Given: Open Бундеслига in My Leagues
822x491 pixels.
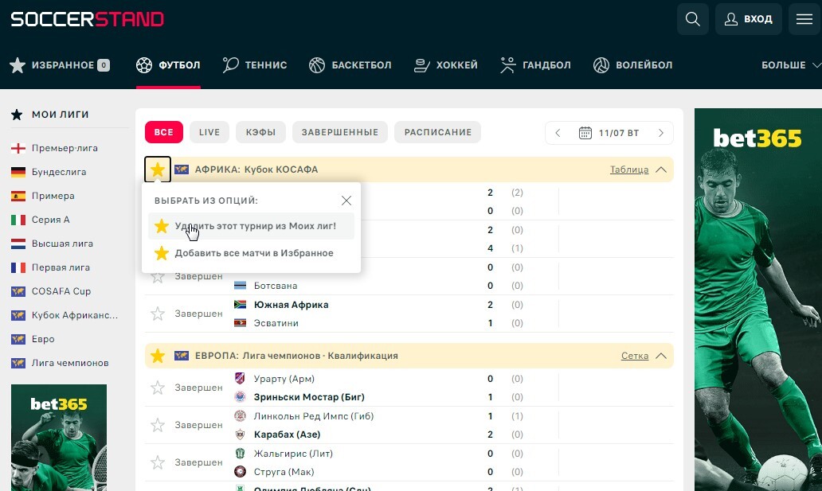Looking at the screenshot, I should (58, 172).
